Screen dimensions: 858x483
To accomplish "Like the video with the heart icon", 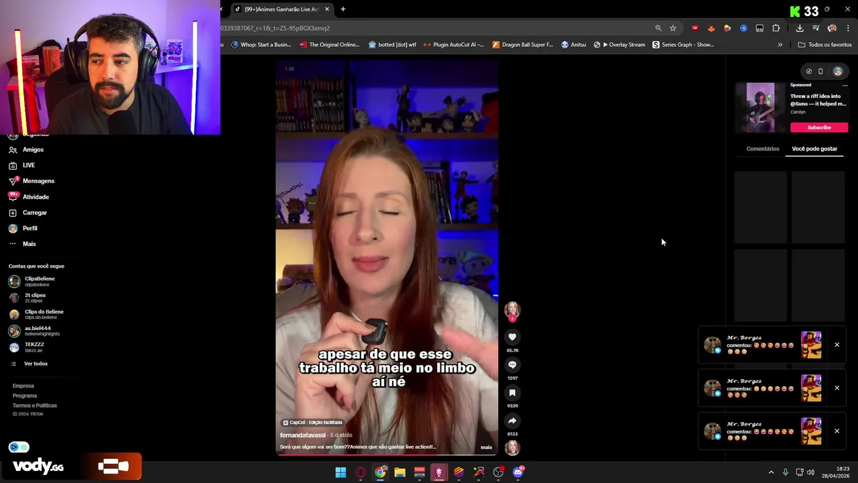I will (512, 337).
